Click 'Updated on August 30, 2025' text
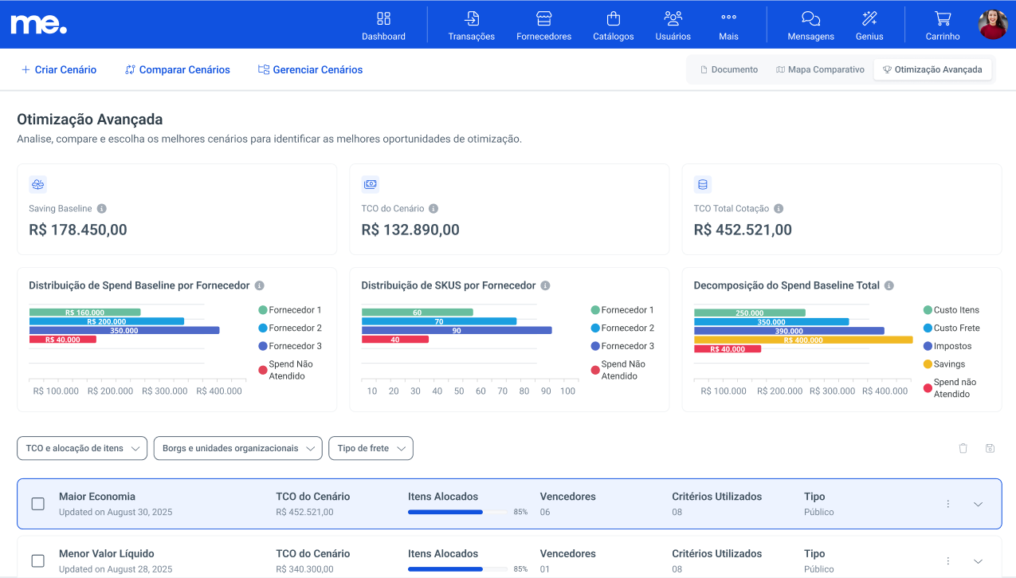 pos(116,513)
